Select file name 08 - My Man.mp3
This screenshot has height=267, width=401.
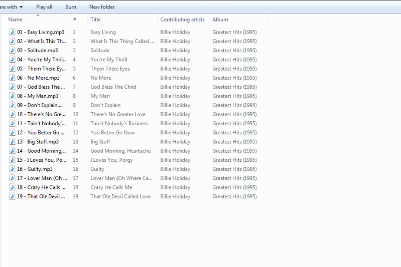click(x=38, y=96)
